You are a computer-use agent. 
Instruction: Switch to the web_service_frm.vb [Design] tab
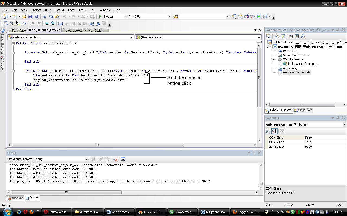coord(85,31)
